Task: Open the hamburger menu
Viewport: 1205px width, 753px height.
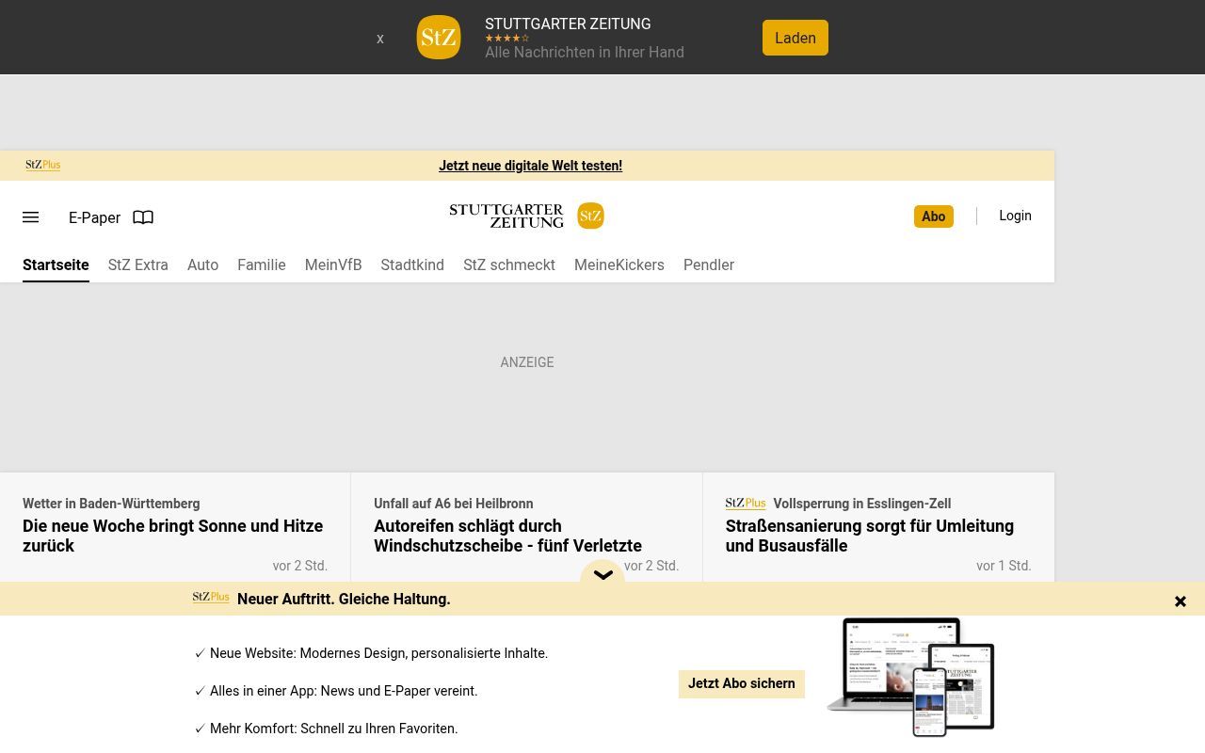Action: click(31, 217)
